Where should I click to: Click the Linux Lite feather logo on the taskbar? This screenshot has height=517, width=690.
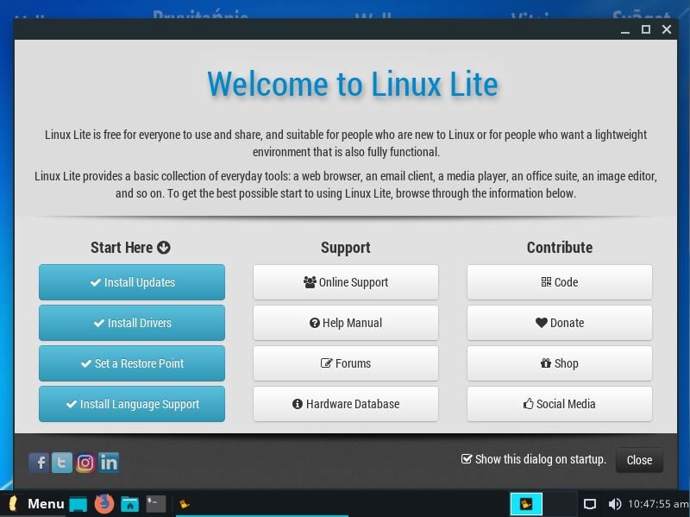tap(13, 504)
